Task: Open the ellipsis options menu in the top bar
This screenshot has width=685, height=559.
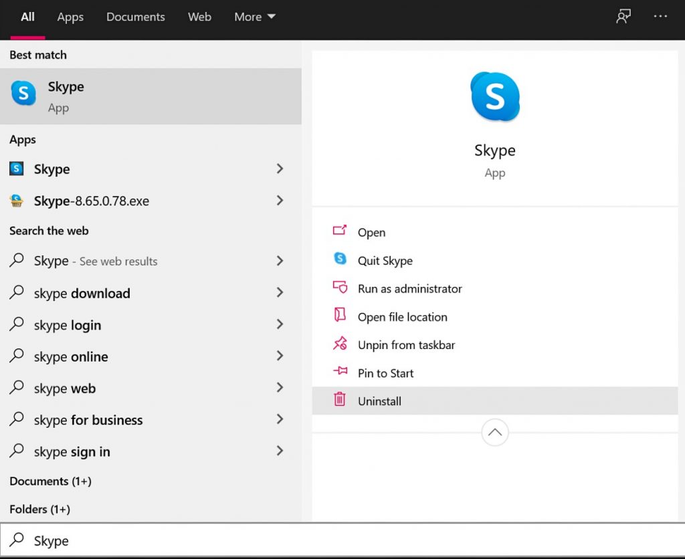Action: click(x=660, y=17)
